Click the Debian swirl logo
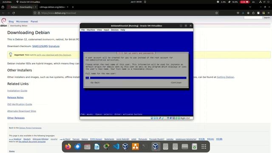The height and width of the screenshot is (153, 272). pos(4,21)
